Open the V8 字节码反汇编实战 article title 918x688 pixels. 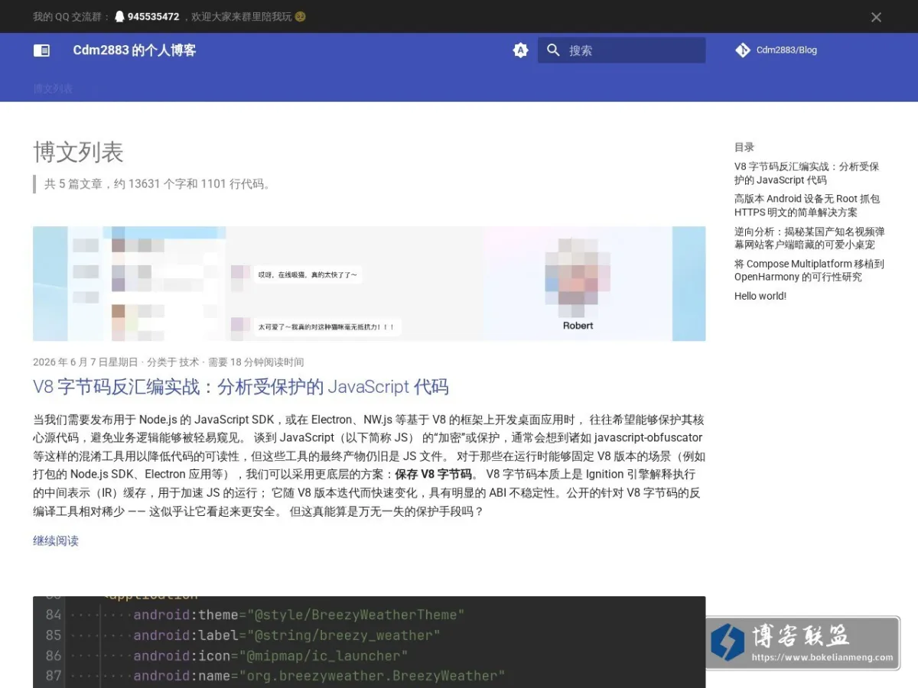(x=240, y=387)
